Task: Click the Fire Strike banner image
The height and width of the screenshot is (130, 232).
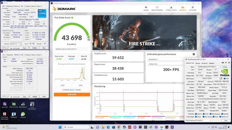Action: coord(144,33)
